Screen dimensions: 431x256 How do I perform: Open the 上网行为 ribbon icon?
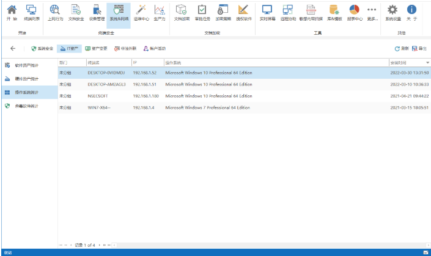click(54, 13)
